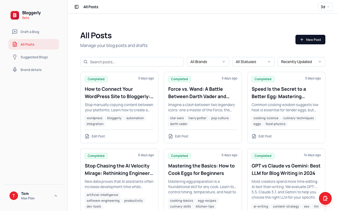Screen dimensions: 338x211
Task: Click the cooking-science tag
Action: coord(266,118)
